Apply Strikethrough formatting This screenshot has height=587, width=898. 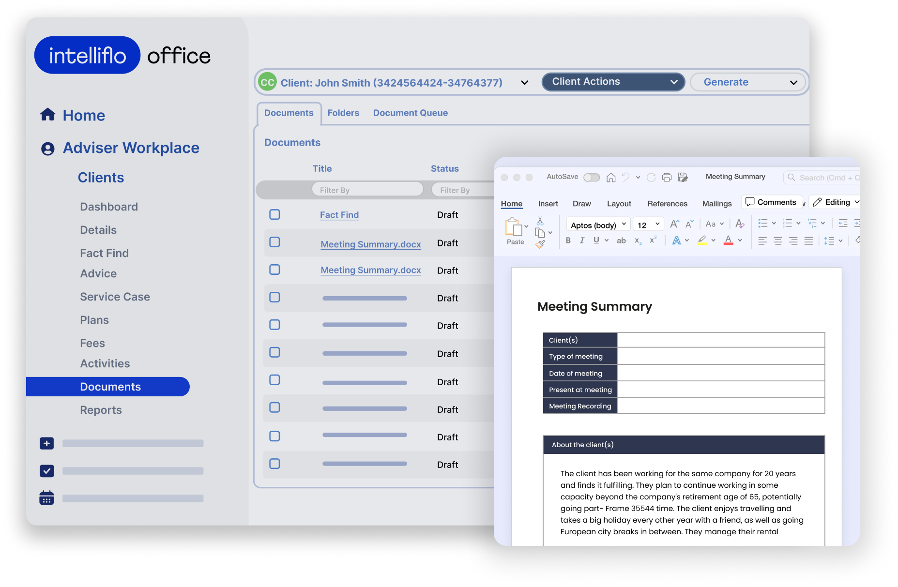[621, 241]
